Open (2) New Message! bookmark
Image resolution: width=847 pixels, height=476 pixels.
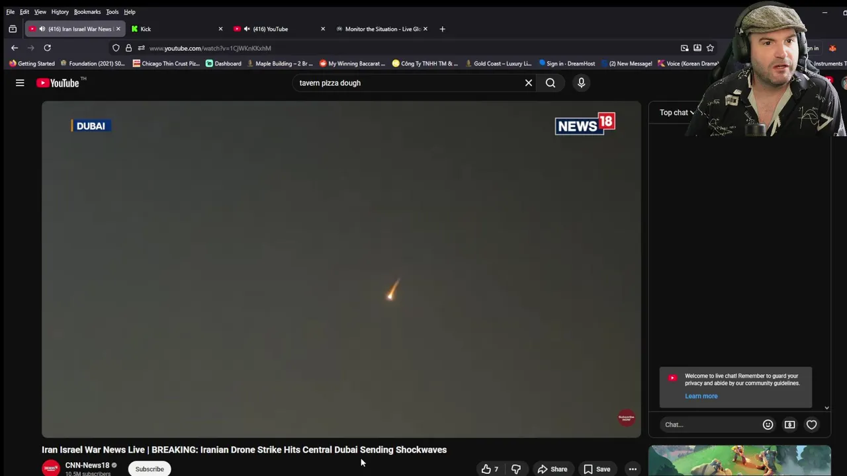[x=627, y=63]
